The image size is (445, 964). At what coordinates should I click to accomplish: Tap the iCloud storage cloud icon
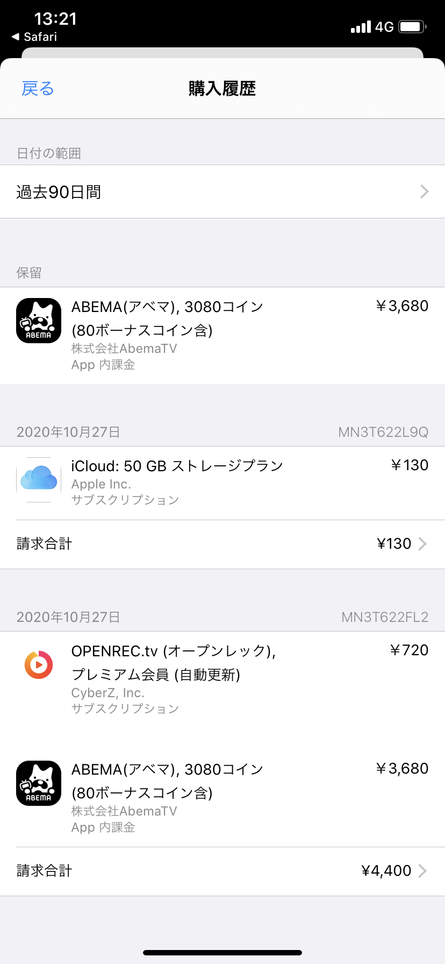[39, 479]
